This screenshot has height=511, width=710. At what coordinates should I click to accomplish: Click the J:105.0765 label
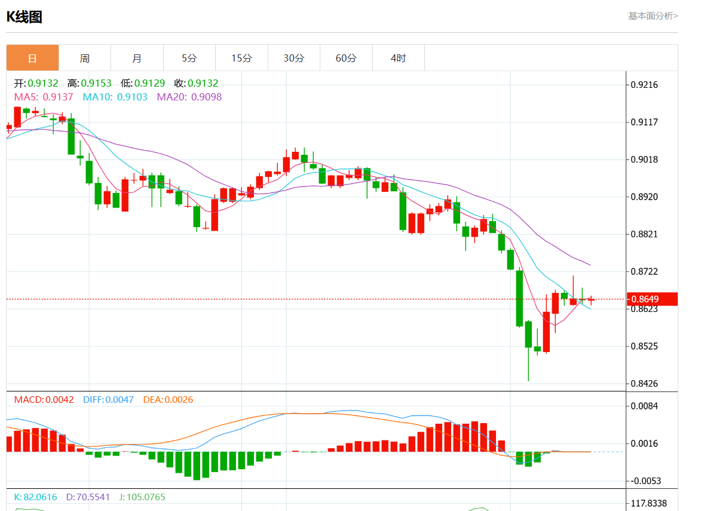click(x=142, y=497)
